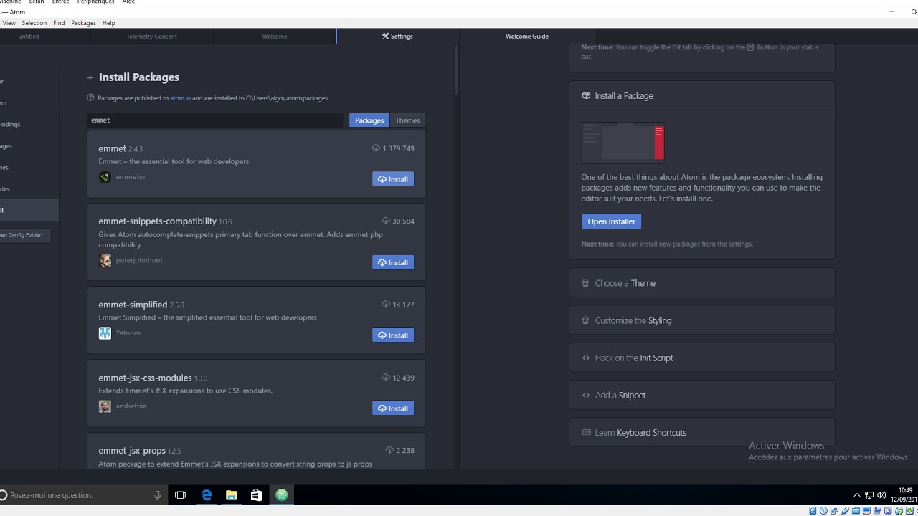Click the ambethia author name

point(131,406)
